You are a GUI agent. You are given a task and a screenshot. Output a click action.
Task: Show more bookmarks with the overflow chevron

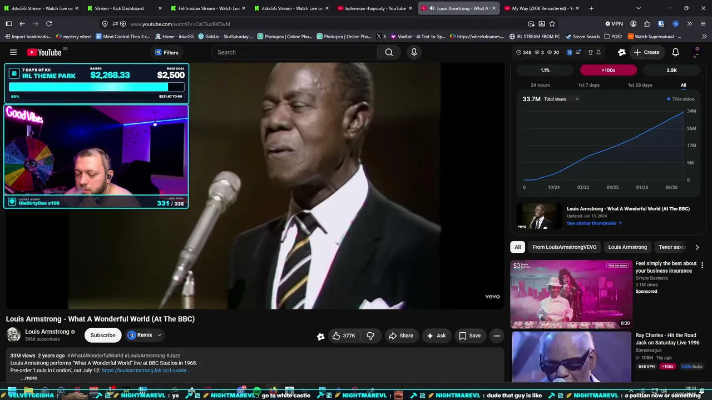[705, 37]
